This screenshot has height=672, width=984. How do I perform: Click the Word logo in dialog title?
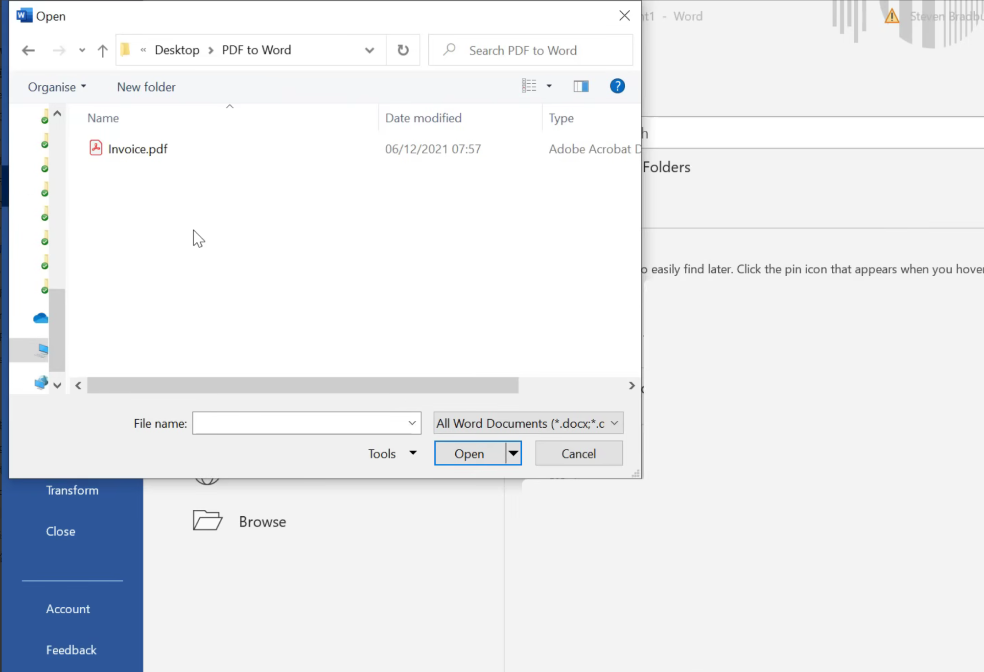[x=24, y=16]
